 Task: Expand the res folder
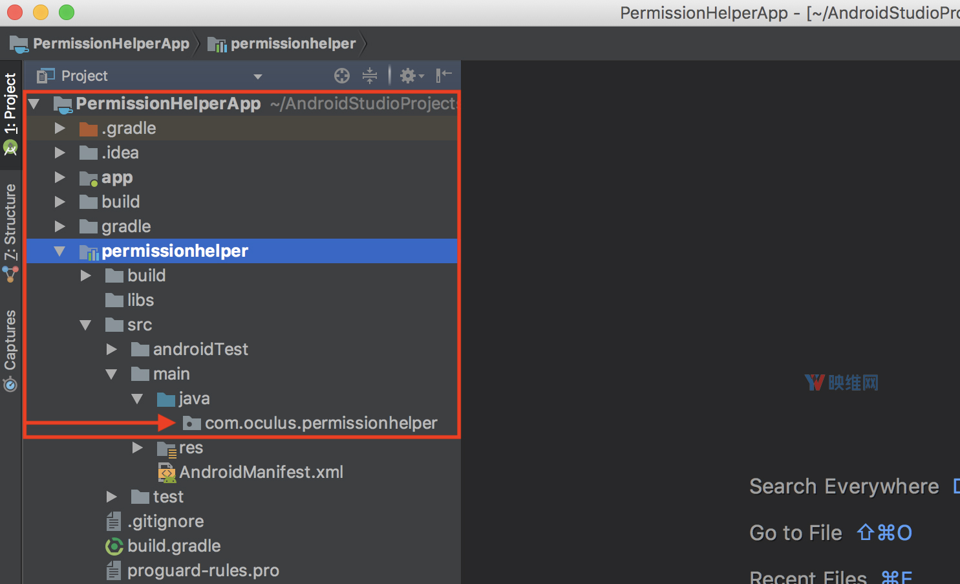click(137, 448)
